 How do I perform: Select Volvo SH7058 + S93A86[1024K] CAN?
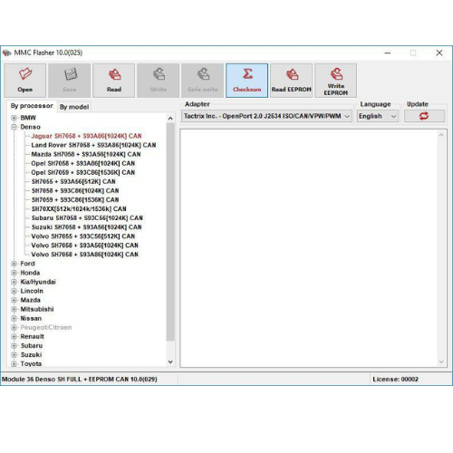click(85, 255)
